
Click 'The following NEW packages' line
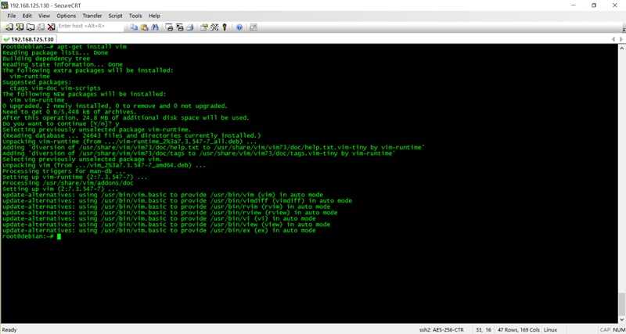coord(85,94)
